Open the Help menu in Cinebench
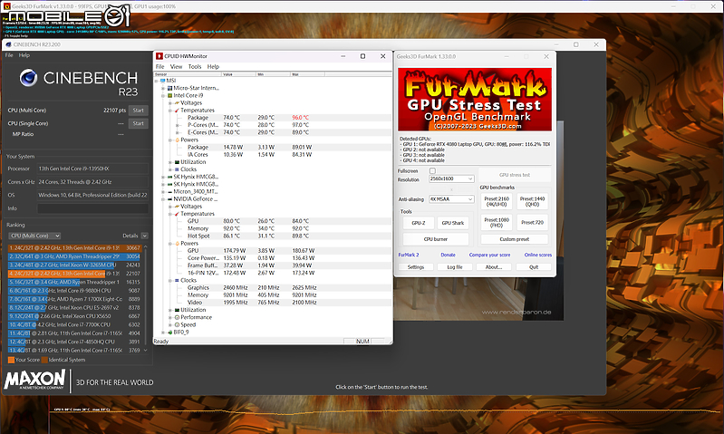The width and height of the screenshot is (724, 434). pyautogui.click(x=24, y=55)
